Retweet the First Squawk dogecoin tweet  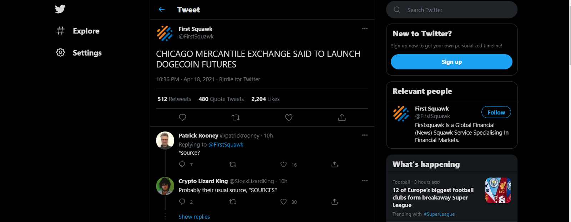236,117
